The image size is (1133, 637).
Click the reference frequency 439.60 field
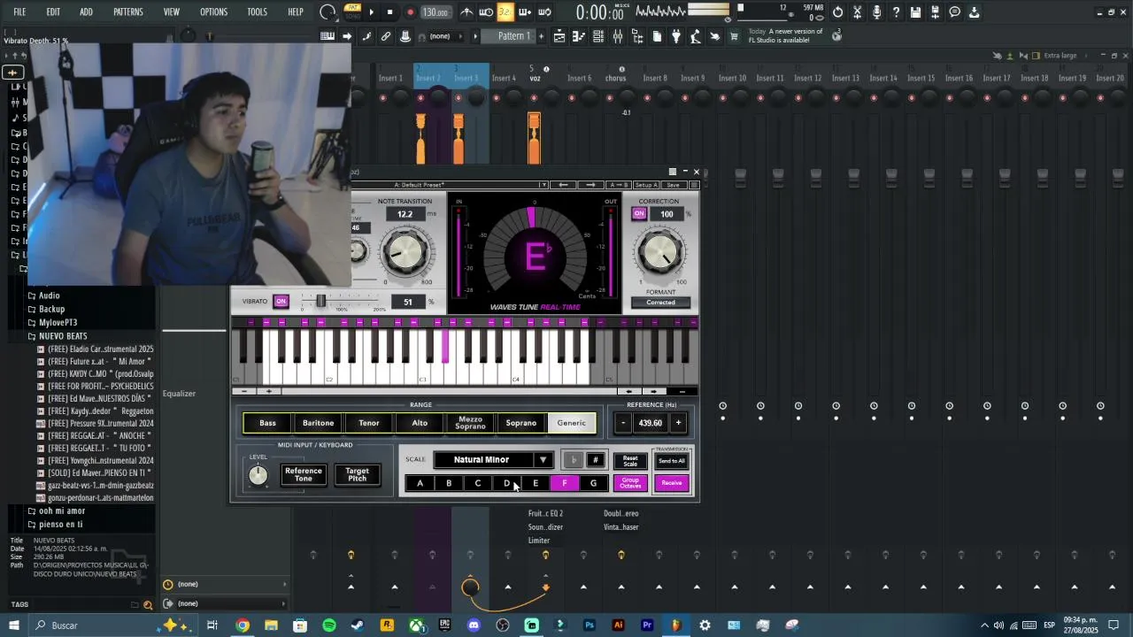click(x=651, y=424)
